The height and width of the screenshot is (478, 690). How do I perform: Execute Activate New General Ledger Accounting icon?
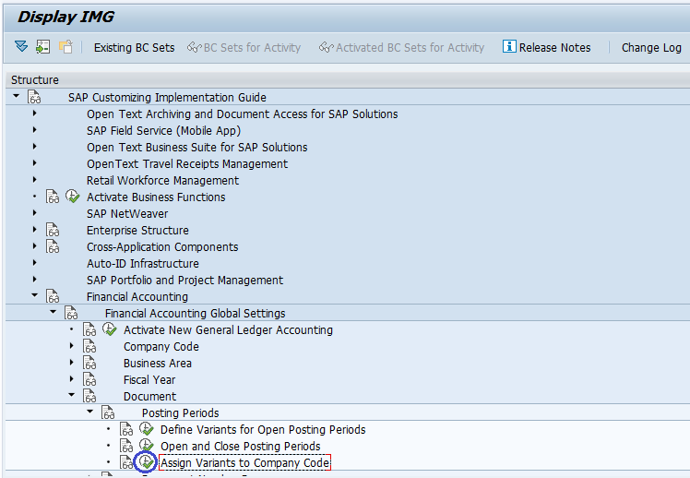click(x=110, y=329)
